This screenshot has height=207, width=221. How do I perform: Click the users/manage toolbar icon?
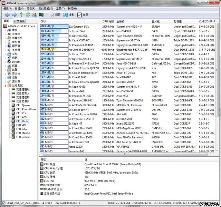point(35,14)
